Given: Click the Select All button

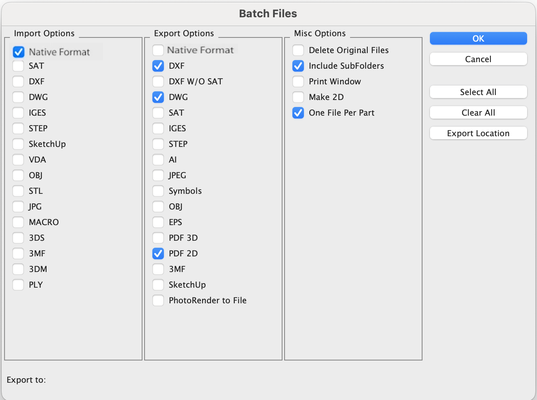Looking at the screenshot, I should point(478,92).
